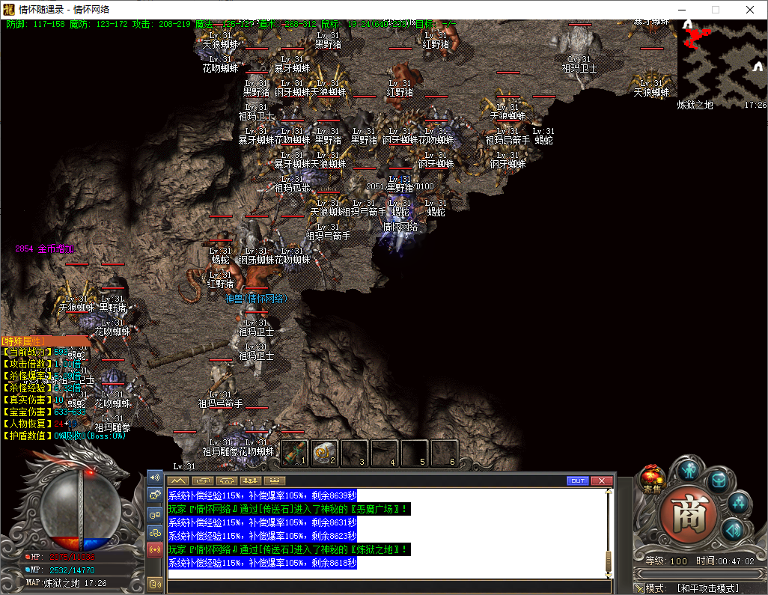Click the 炼狱之地 minimap
This screenshot has width=768, height=595.
tap(722, 64)
